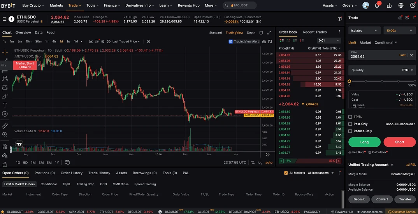
Task: Expand more timeframe intervals arrow
Action: click(x=81, y=42)
